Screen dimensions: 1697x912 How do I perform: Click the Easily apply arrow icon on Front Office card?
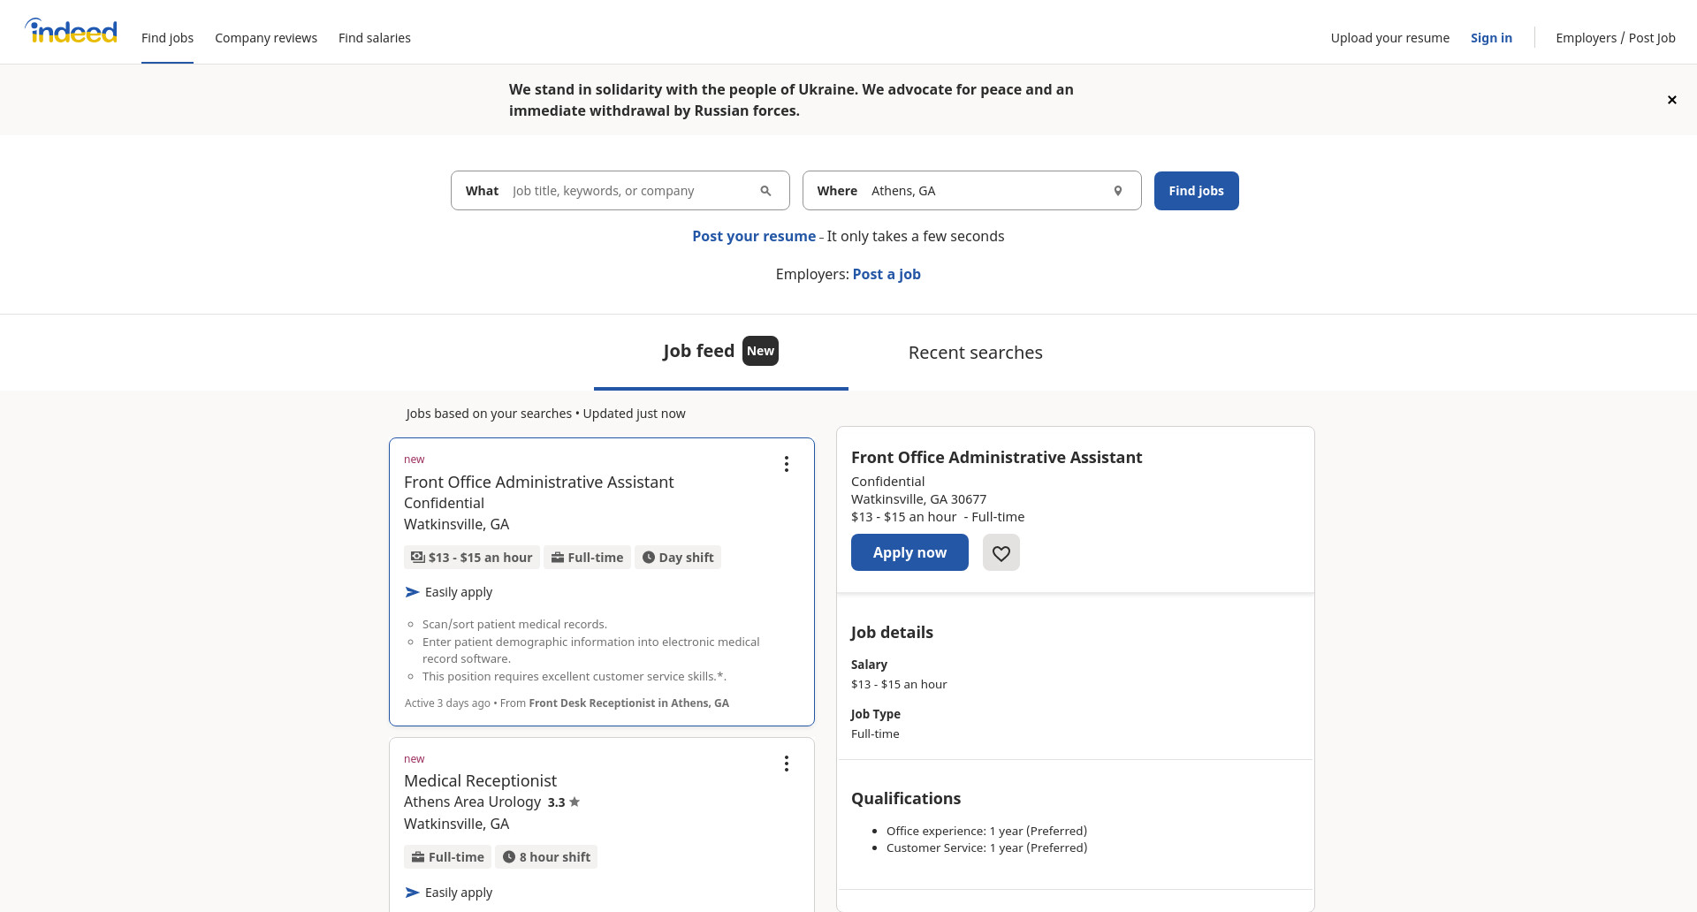point(412,592)
